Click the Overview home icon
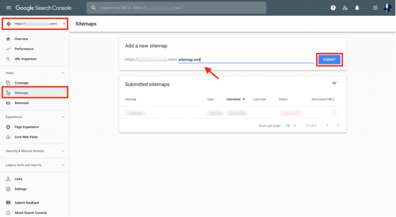Screen dimensions: 396x217 click(9, 39)
